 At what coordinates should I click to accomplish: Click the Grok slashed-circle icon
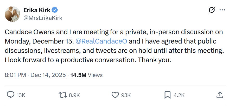[212, 10]
